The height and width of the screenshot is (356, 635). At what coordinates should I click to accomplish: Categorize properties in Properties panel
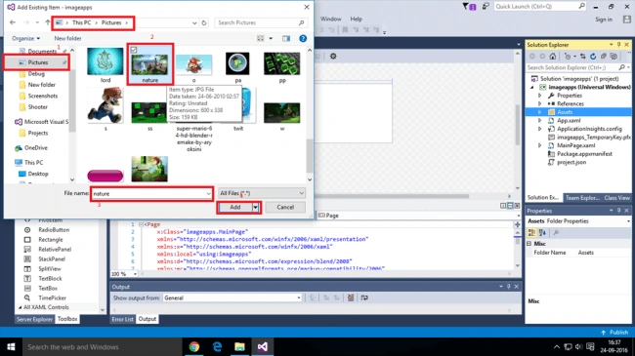pos(531,232)
